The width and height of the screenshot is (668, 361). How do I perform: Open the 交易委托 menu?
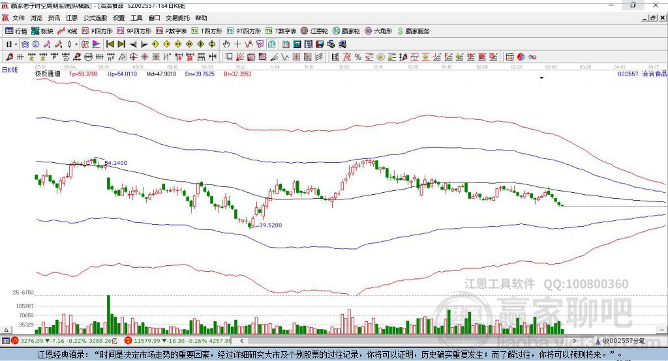[x=177, y=18]
